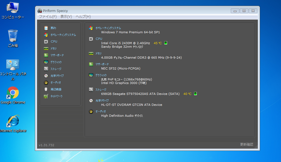Screen dimensions: 281x162
Task: Open the グラフィック monitor icon in sidebar
Action: [x=46, y=62]
